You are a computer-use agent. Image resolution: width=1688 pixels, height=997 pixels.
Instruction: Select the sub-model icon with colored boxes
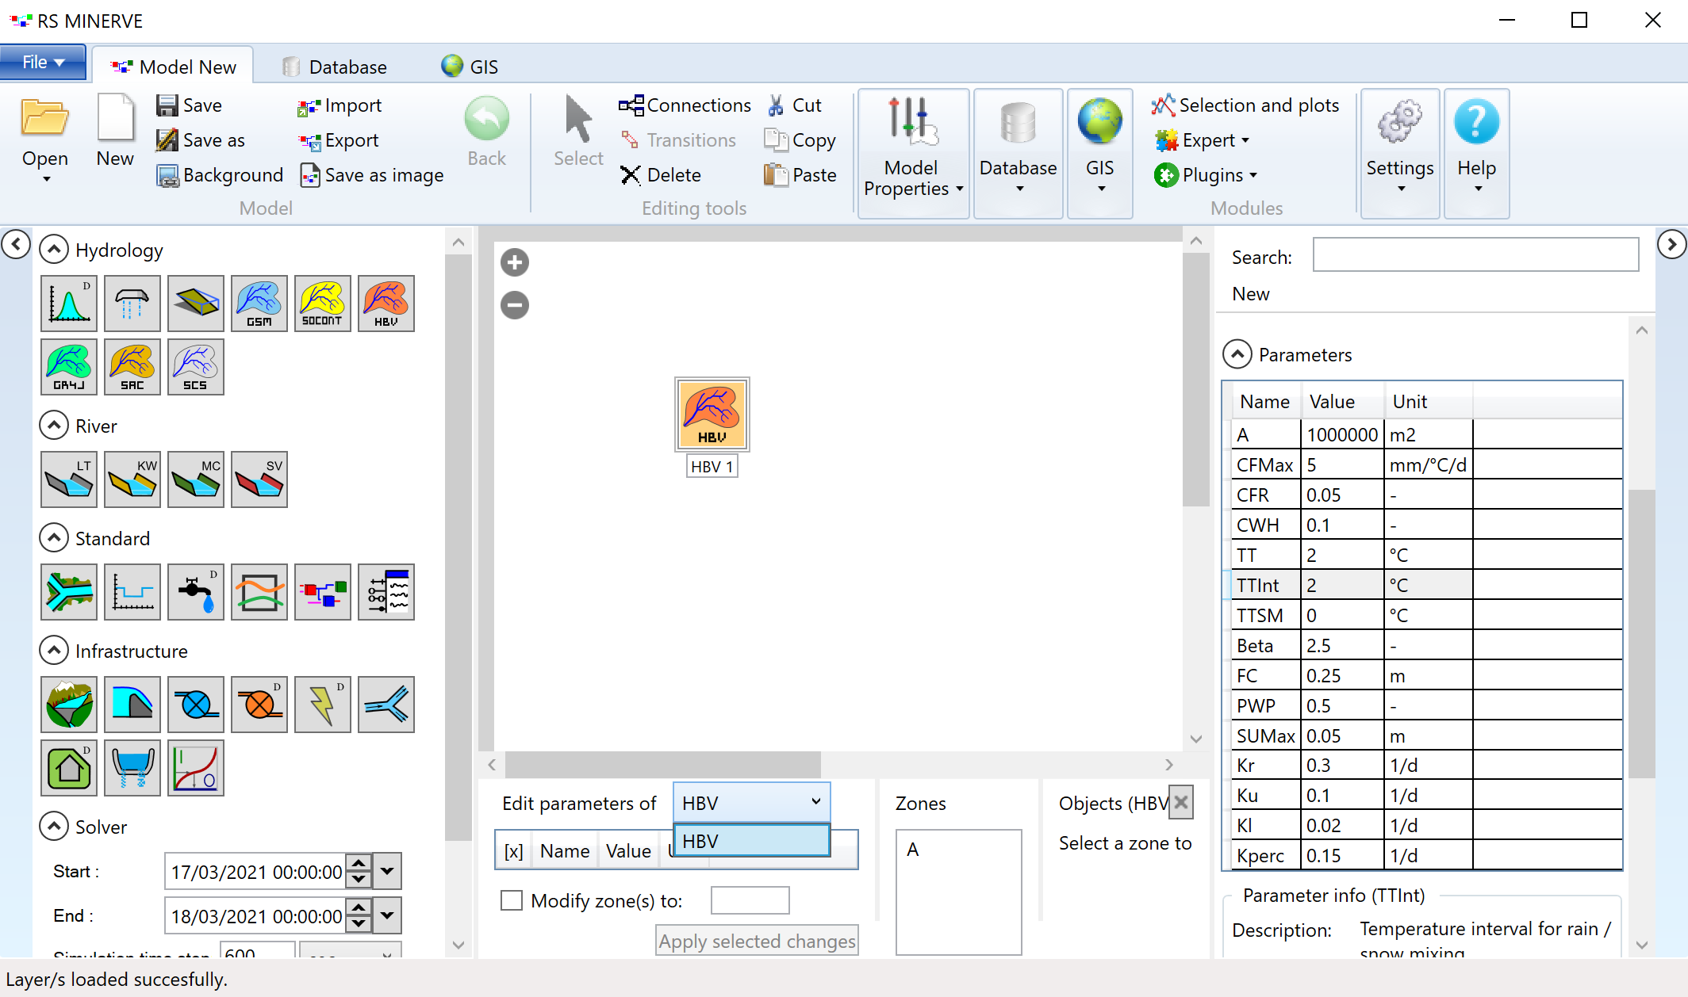[323, 592]
